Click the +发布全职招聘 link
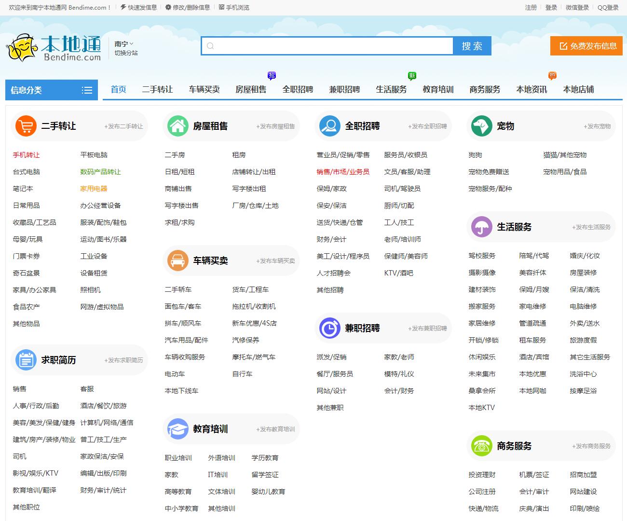 pos(427,126)
